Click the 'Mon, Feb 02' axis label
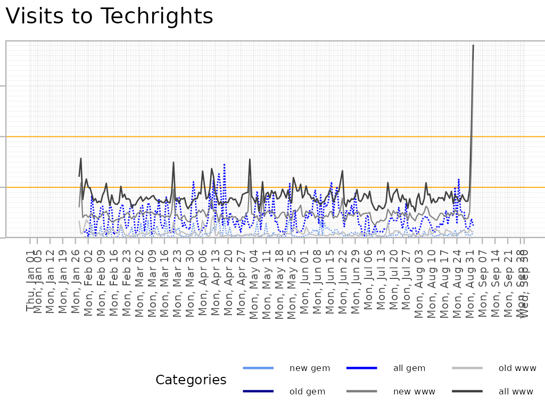The height and width of the screenshot is (404, 545). pyautogui.click(x=88, y=283)
